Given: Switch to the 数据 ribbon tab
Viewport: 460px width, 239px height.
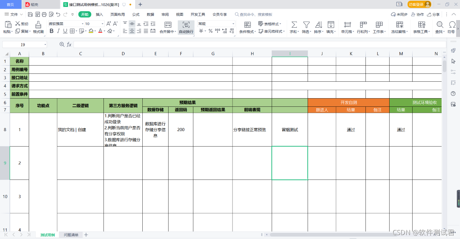Looking at the screenshot, I should click(151, 14).
